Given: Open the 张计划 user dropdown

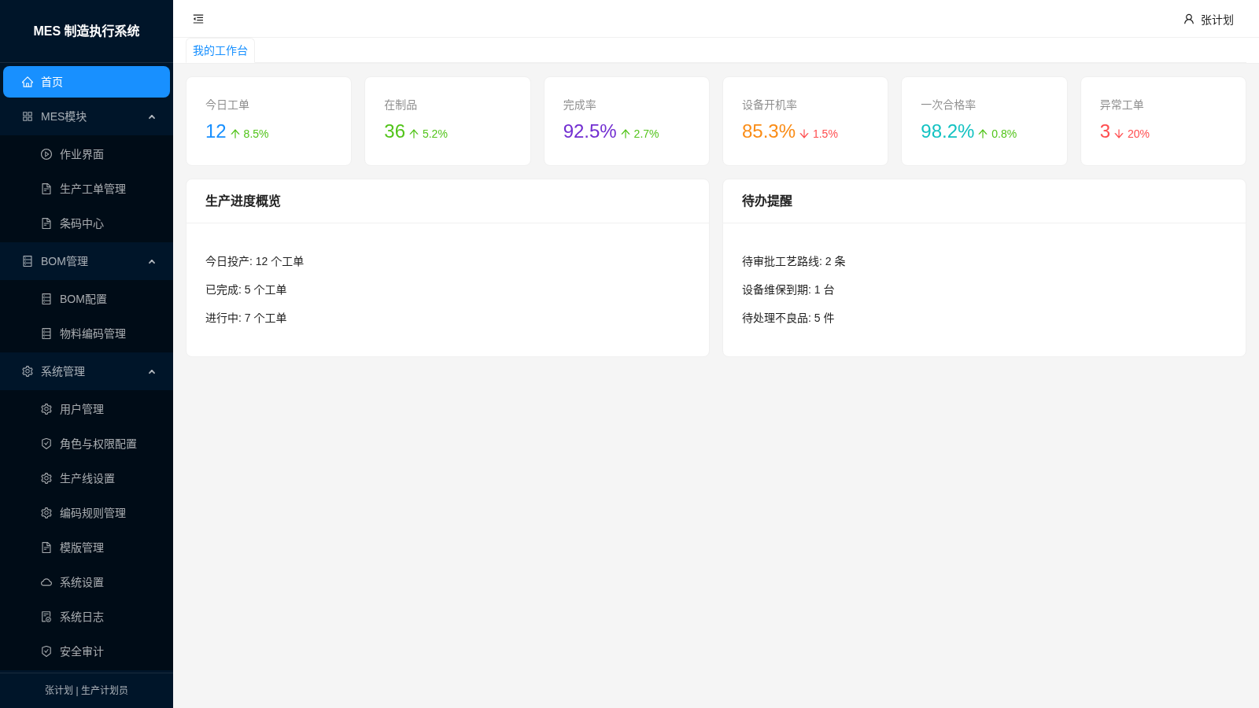Looking at the screenshot, I should click(1209, 19).
